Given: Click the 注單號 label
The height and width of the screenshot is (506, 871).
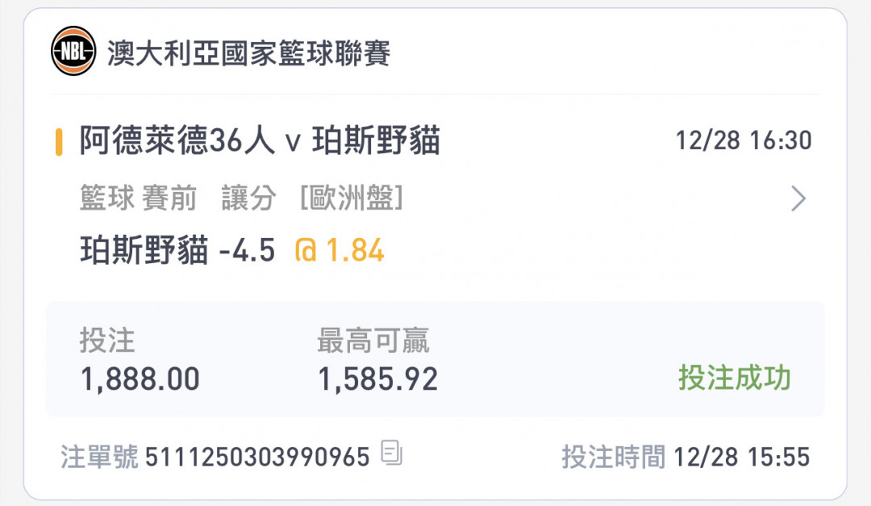Looking at the screenshot, I should tap(99, 457).
